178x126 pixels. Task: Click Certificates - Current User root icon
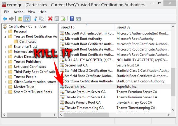tap(5, 26)
